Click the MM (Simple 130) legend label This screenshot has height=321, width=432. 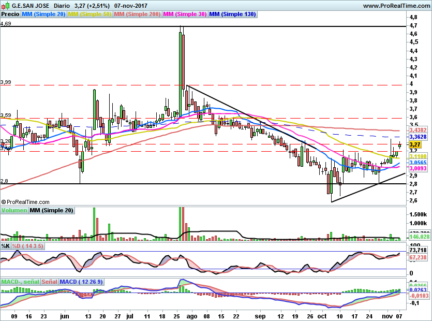click(232, 14)
